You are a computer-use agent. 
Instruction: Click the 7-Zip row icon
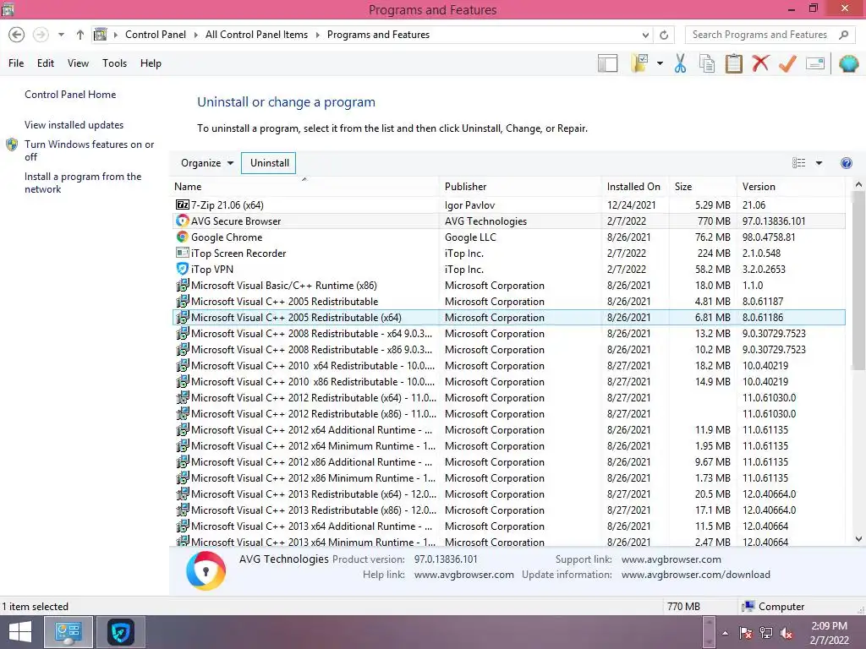pos(183,205)
